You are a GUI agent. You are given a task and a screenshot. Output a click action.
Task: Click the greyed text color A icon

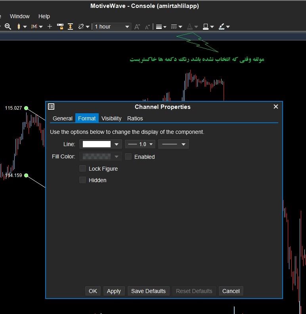point(190,27)
